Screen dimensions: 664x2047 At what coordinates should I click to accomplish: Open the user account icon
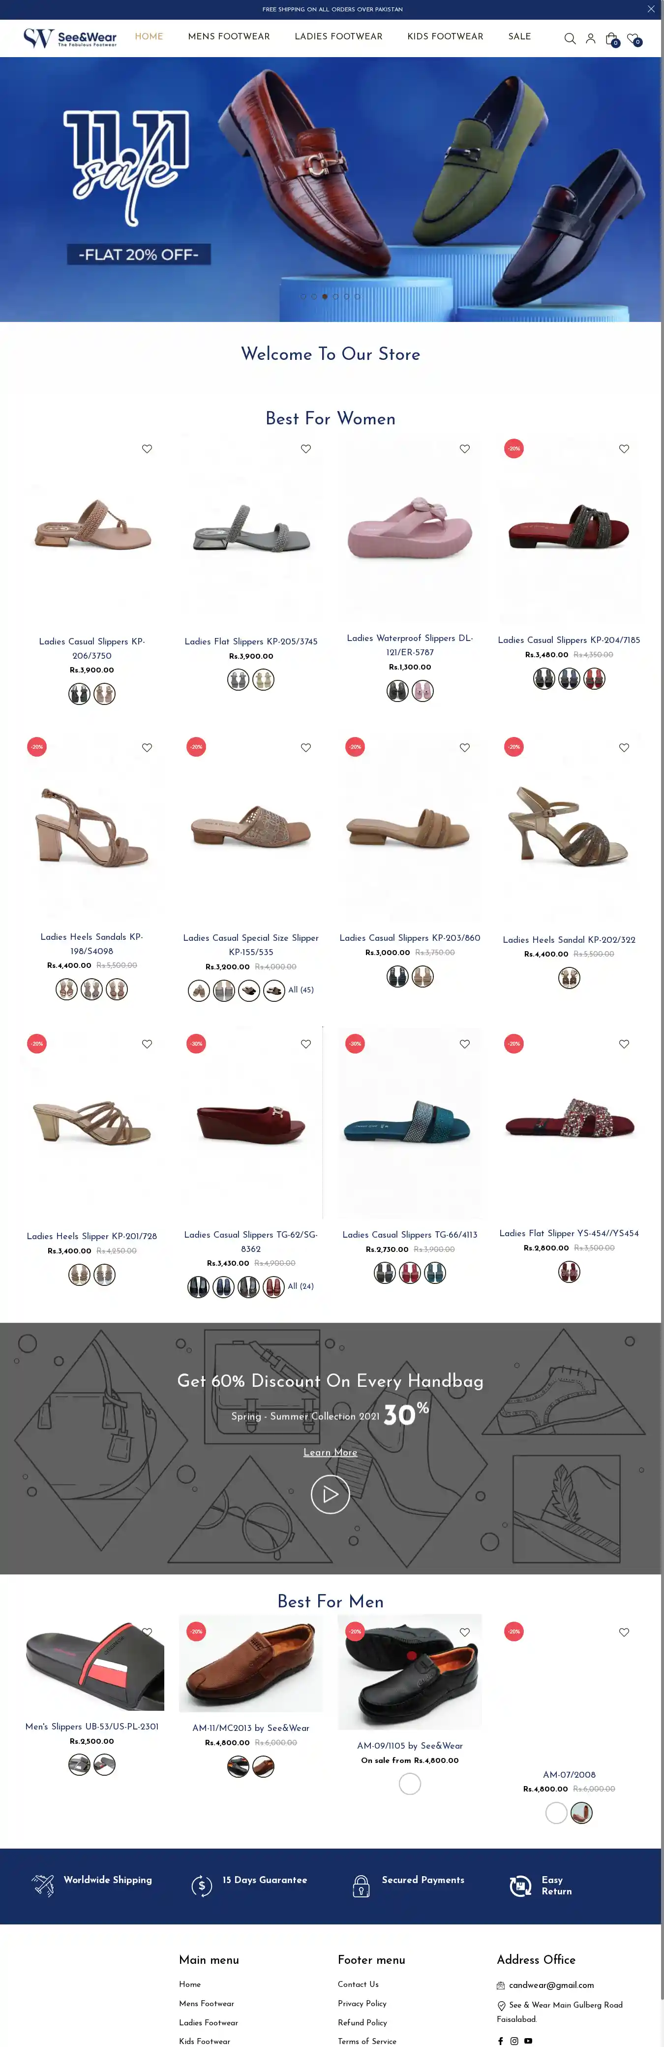coord(590,38)
